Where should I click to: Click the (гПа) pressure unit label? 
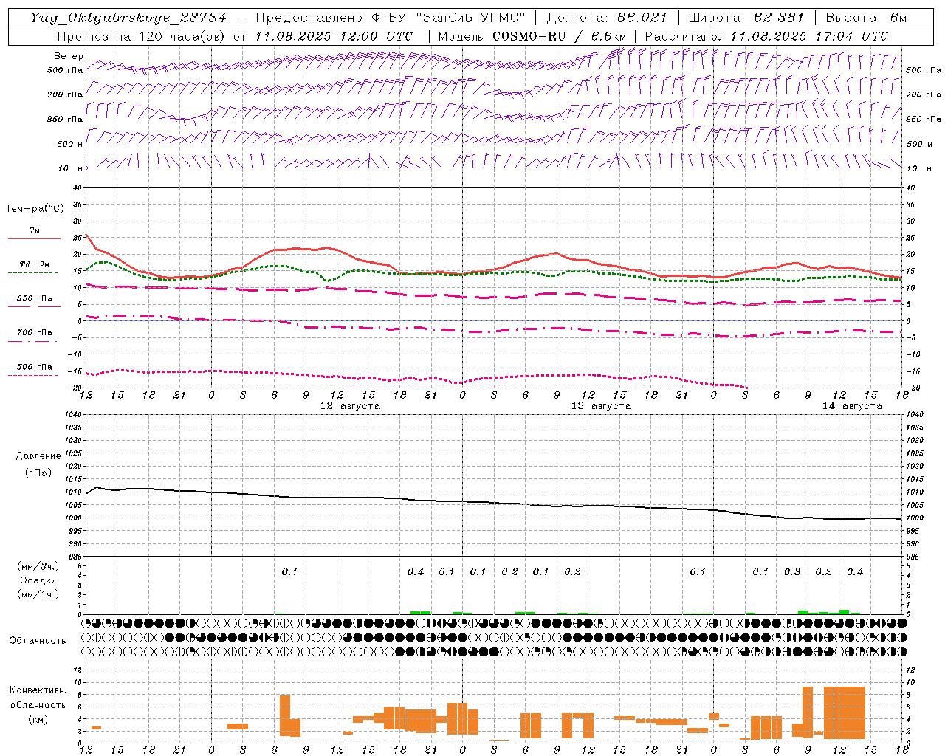coord(38,473)
